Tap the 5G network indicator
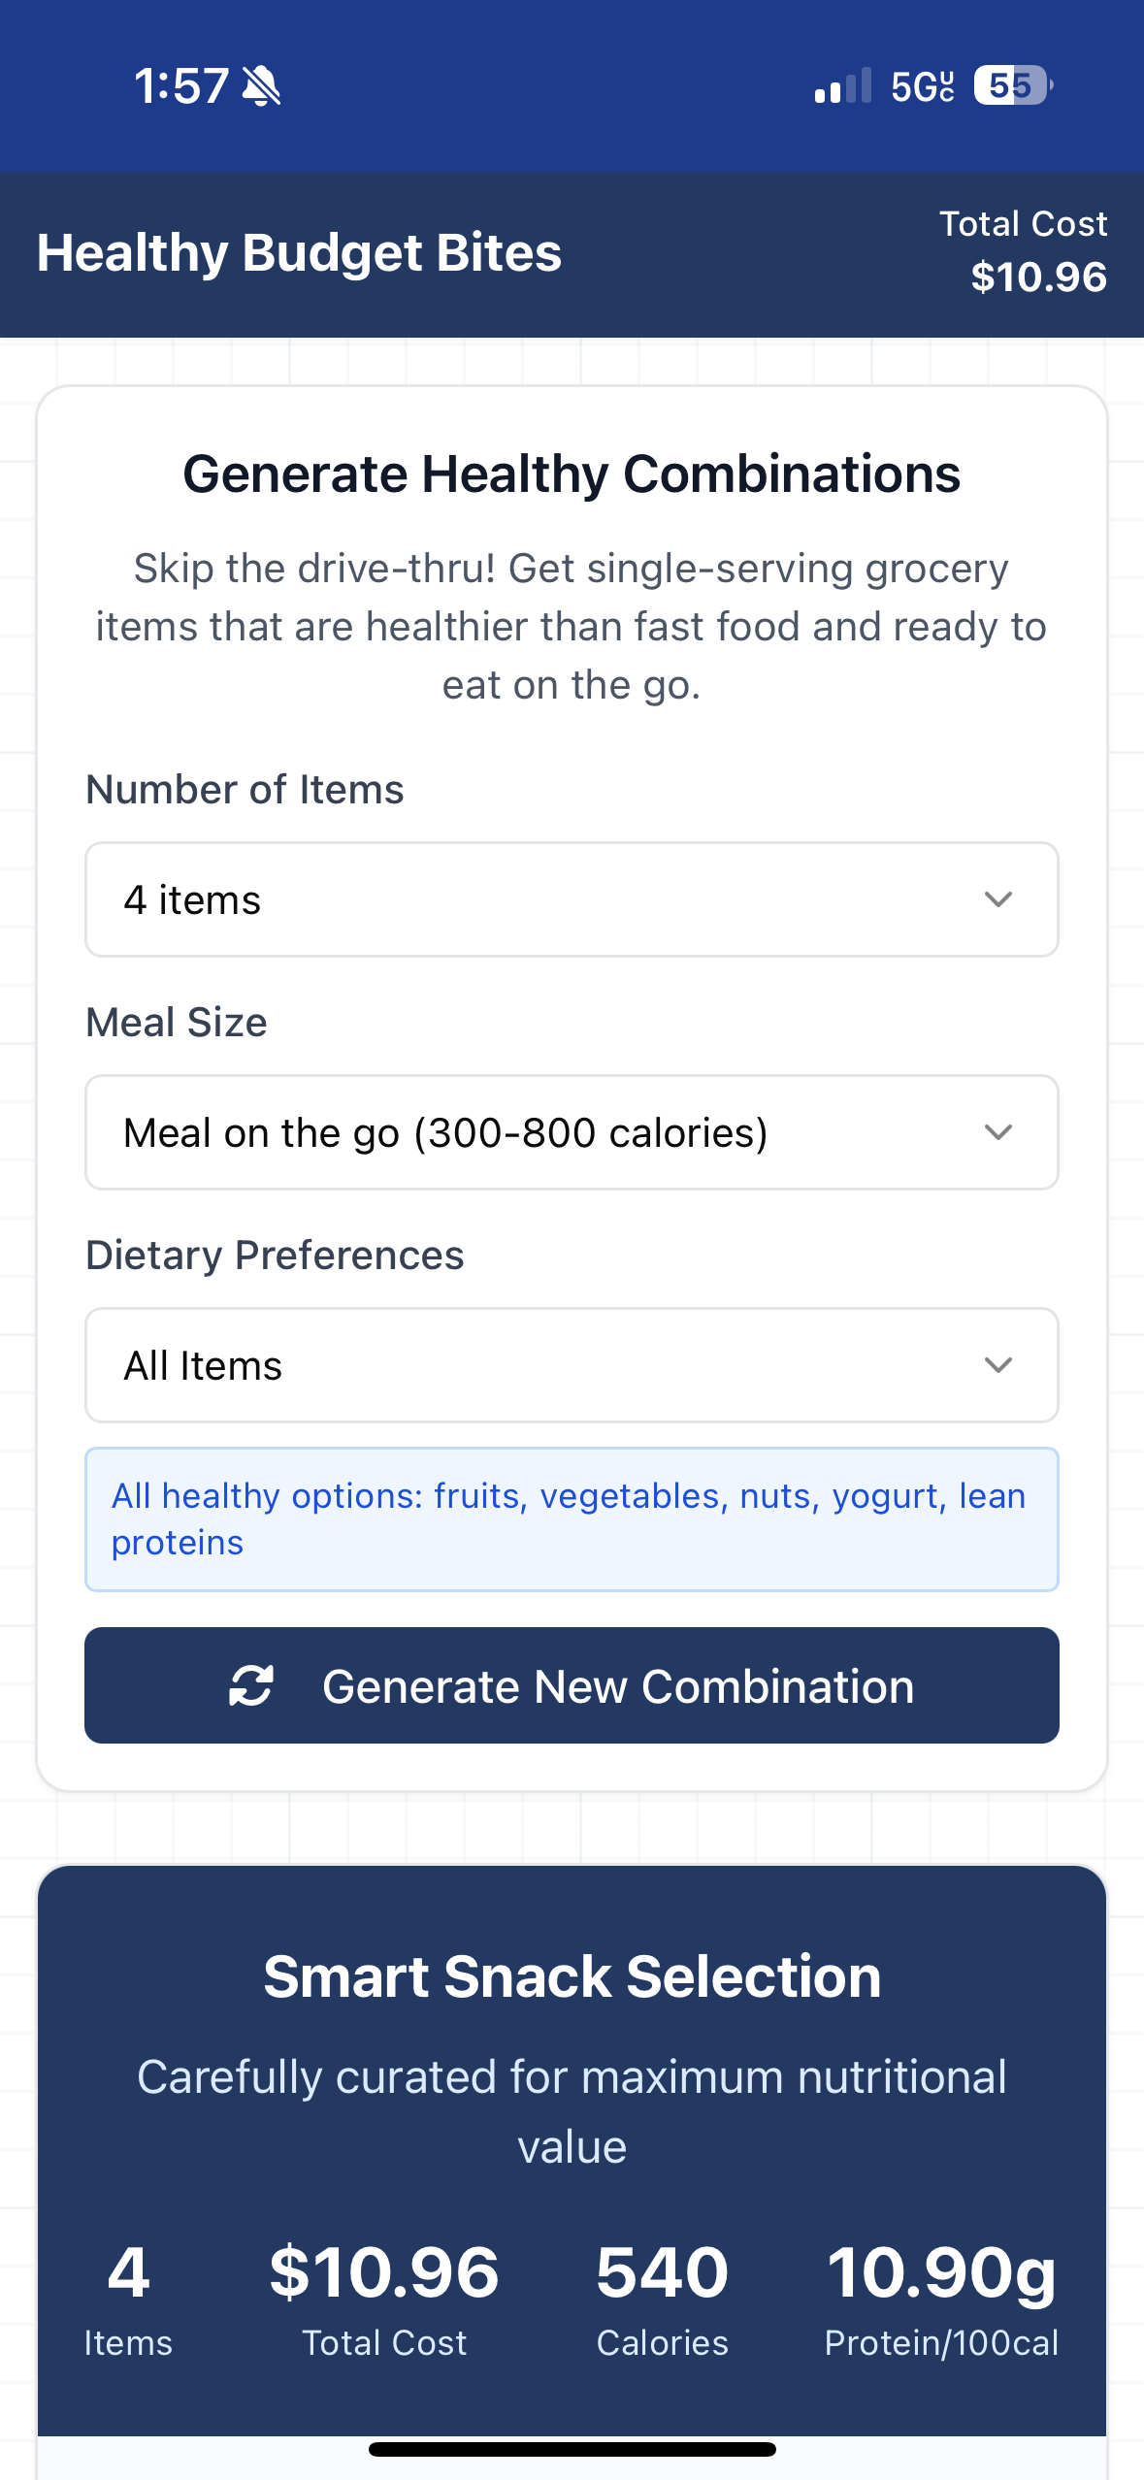 [923, 86]
